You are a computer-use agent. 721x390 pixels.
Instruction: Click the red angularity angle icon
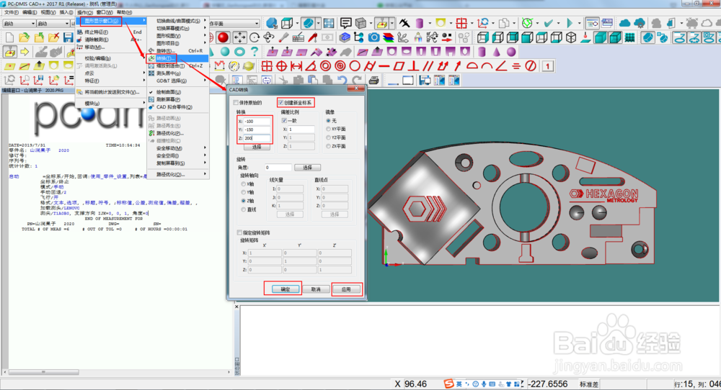click(x=501, y=66)
